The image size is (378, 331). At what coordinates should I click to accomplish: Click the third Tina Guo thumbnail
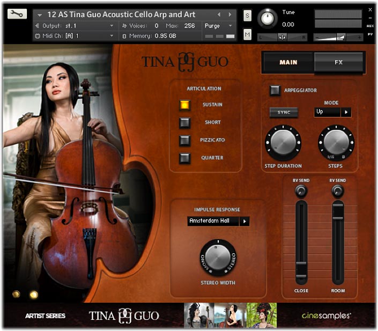262,315
